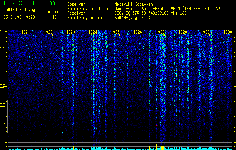The width and height of the screenshot is (236, 150).
Task: Click the receiver ICOM IC-575 frequency text
Action: pyautogui.click(x=150, y=13)
